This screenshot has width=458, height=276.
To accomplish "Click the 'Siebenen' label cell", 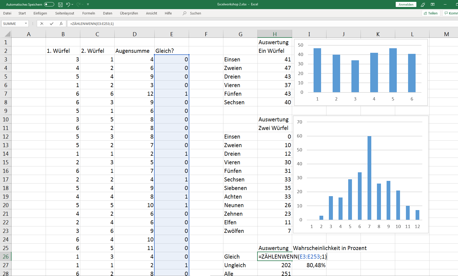I will coord(240,188).
